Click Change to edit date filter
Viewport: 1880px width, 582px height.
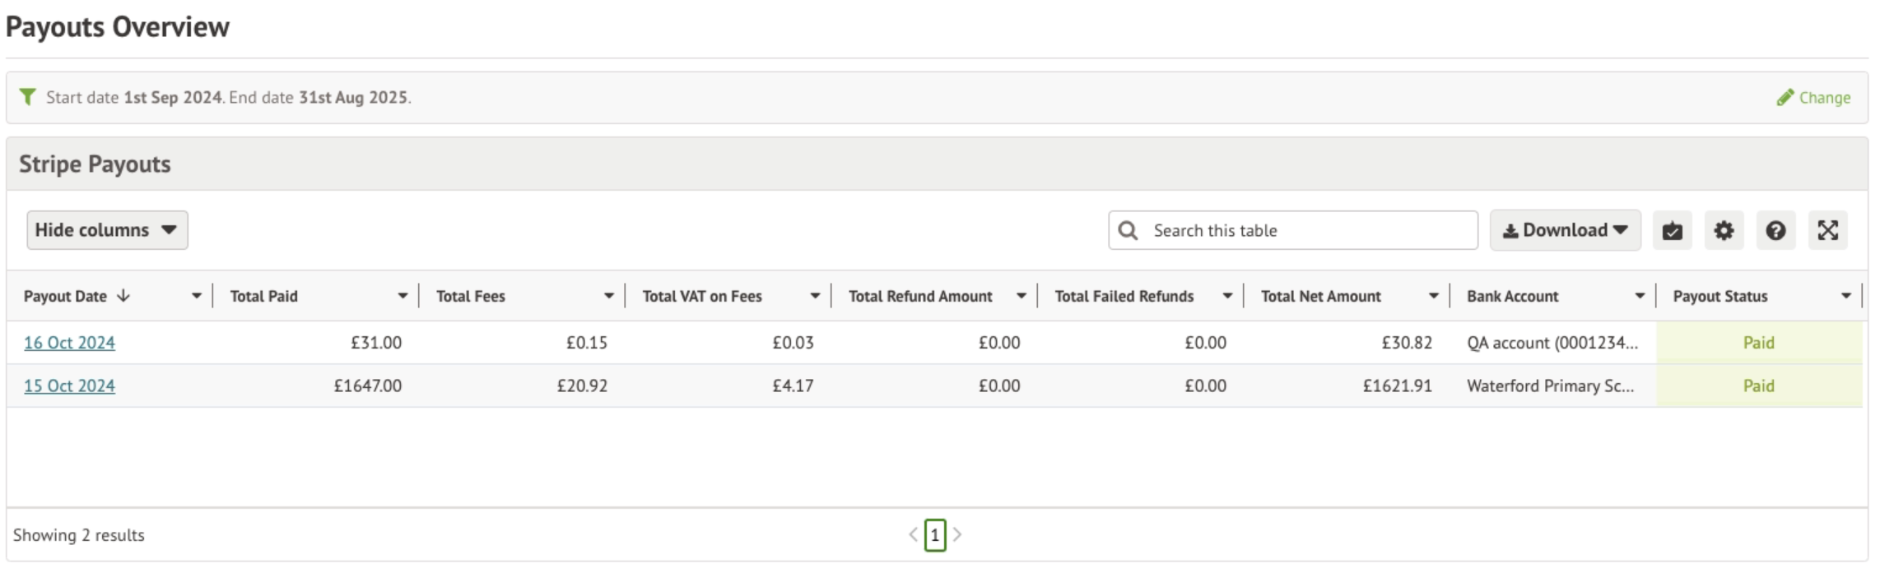tap(1814, 98)
